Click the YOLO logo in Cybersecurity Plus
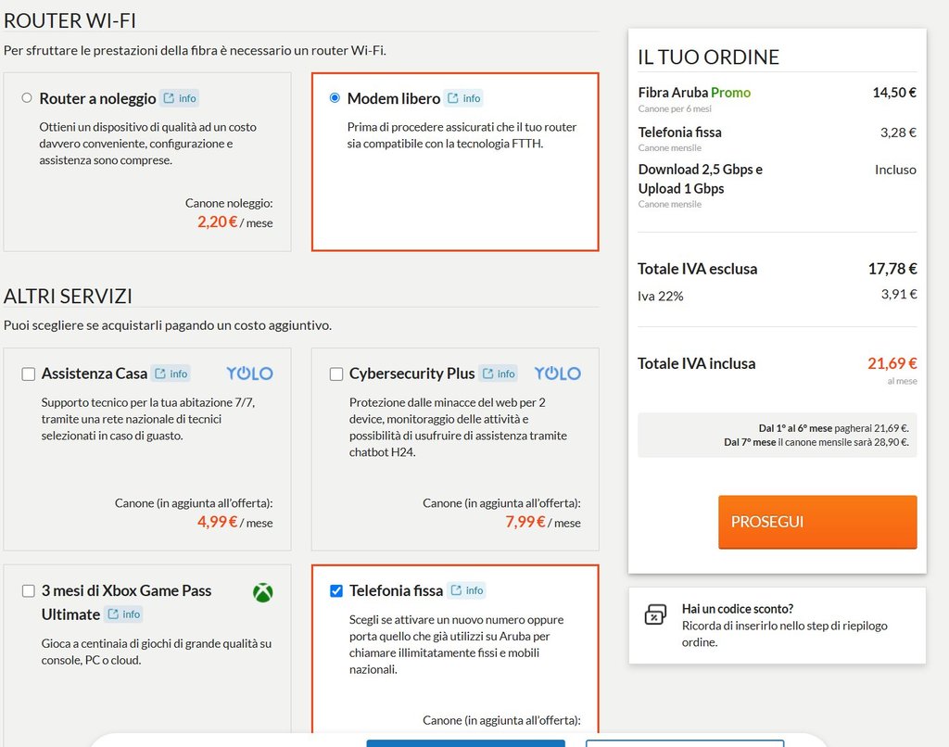 557,373
